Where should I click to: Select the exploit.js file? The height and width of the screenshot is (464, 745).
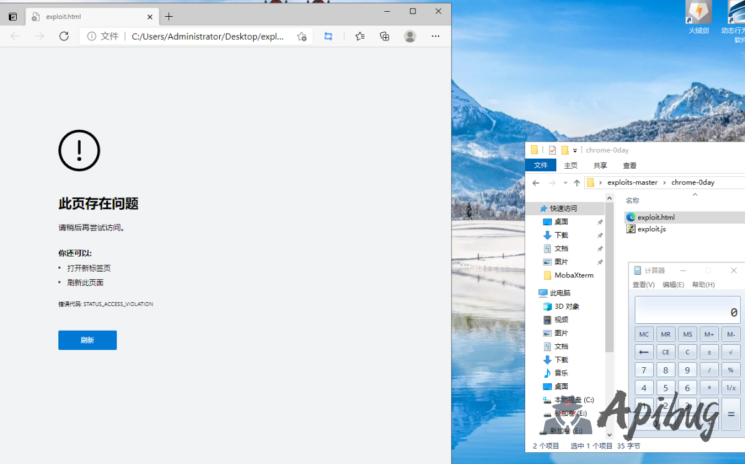651,229
